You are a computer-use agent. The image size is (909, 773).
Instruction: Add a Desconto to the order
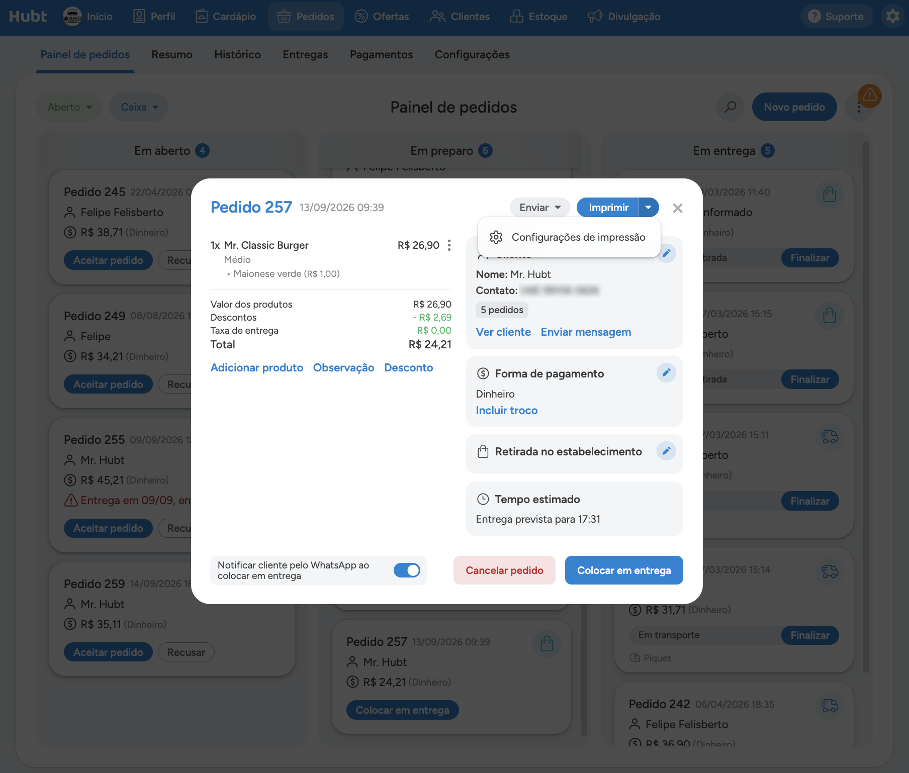coord(409,368)
